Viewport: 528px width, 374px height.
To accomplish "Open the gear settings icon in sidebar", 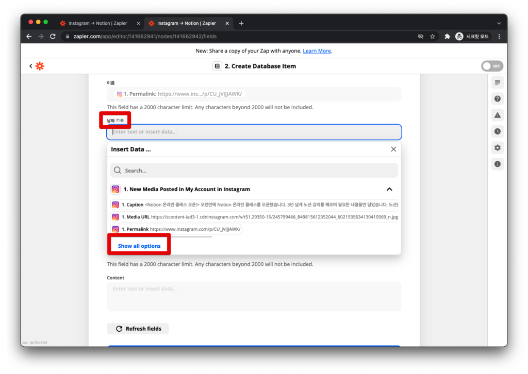I will click(x=497, y=148).
